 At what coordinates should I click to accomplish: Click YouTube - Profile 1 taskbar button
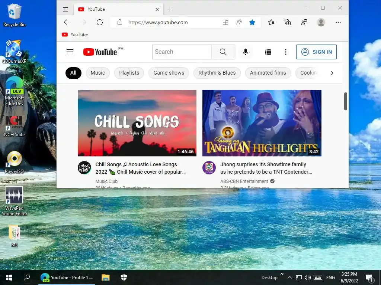pyautogui.click(x=67, y=278)
